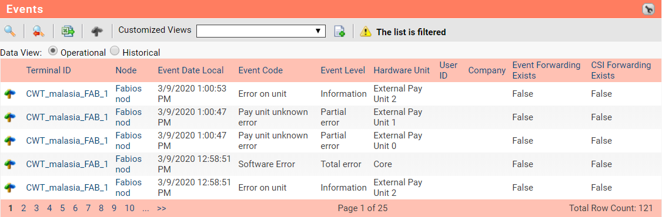Click the 'Software Error' event code cell
662x217 pixels.
coord(266,164)
